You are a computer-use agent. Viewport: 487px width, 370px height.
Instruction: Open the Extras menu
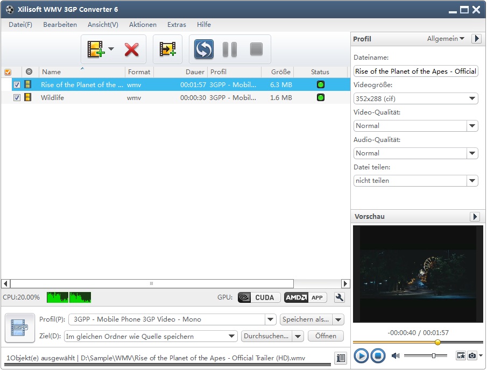click(177, 25)
